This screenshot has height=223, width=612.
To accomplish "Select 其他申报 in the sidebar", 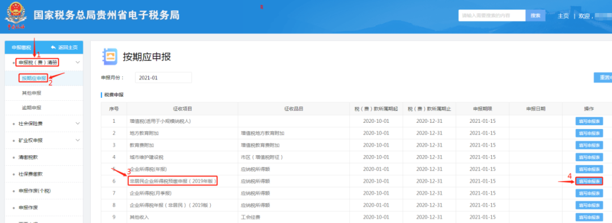I will click(x=32, y=93).
